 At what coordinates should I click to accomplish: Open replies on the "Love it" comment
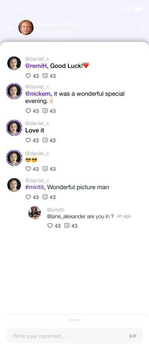(x=45, y=140)
